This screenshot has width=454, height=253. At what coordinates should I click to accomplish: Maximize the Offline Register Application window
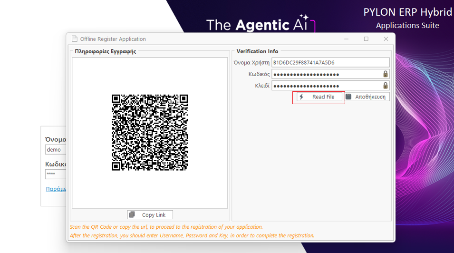tap(366, 39)
